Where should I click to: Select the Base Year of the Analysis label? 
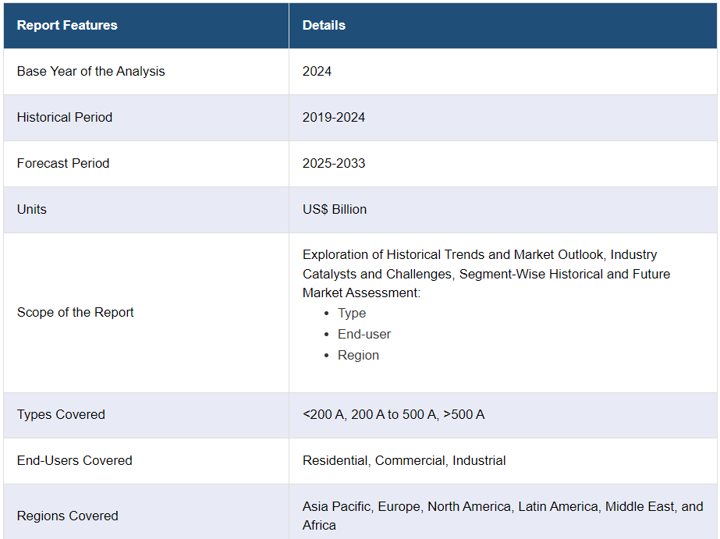pyautogui.click(x=91, y=71)
